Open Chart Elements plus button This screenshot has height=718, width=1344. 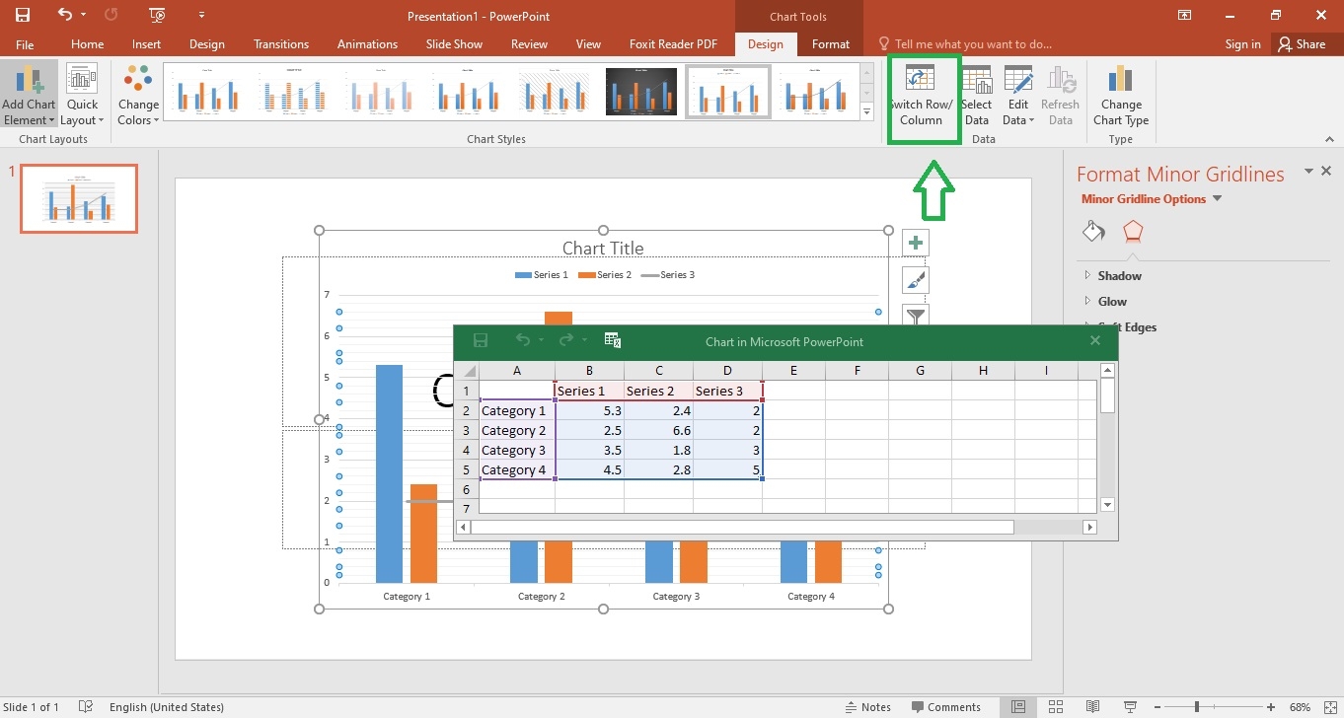916,244
